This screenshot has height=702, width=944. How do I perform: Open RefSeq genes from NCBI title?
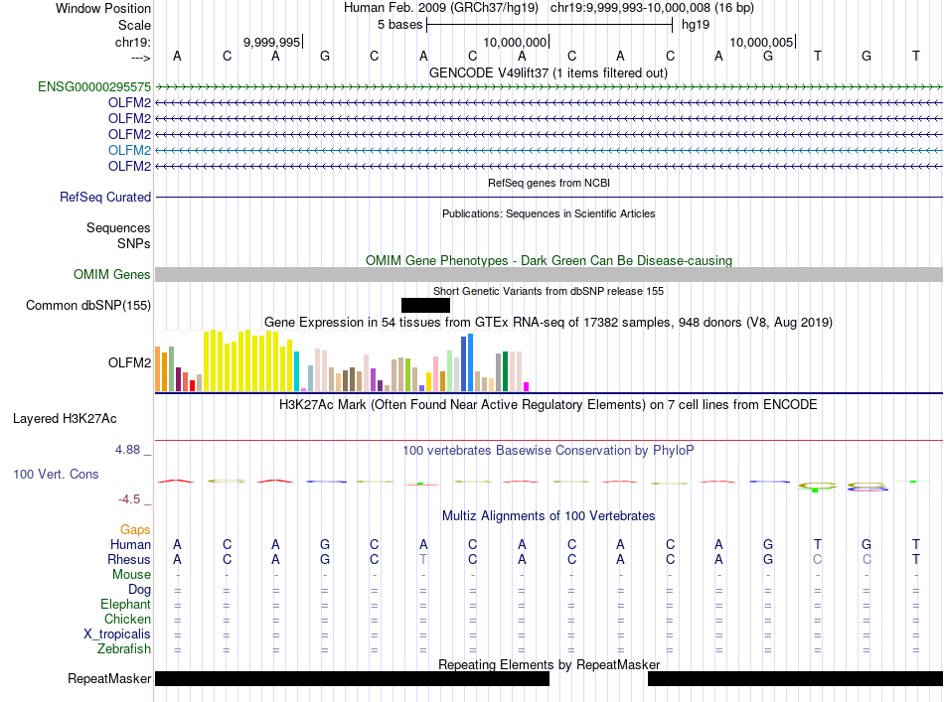point(549,183)
